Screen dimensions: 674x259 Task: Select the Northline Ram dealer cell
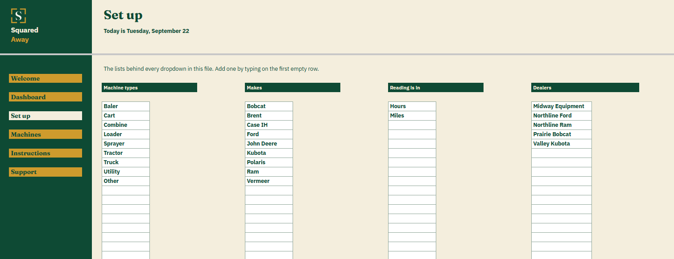coord(562,125)
